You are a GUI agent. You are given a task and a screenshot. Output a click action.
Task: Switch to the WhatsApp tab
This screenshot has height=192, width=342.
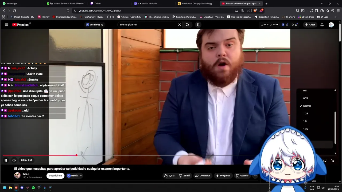pyautogui.click(x=21, y=3)
